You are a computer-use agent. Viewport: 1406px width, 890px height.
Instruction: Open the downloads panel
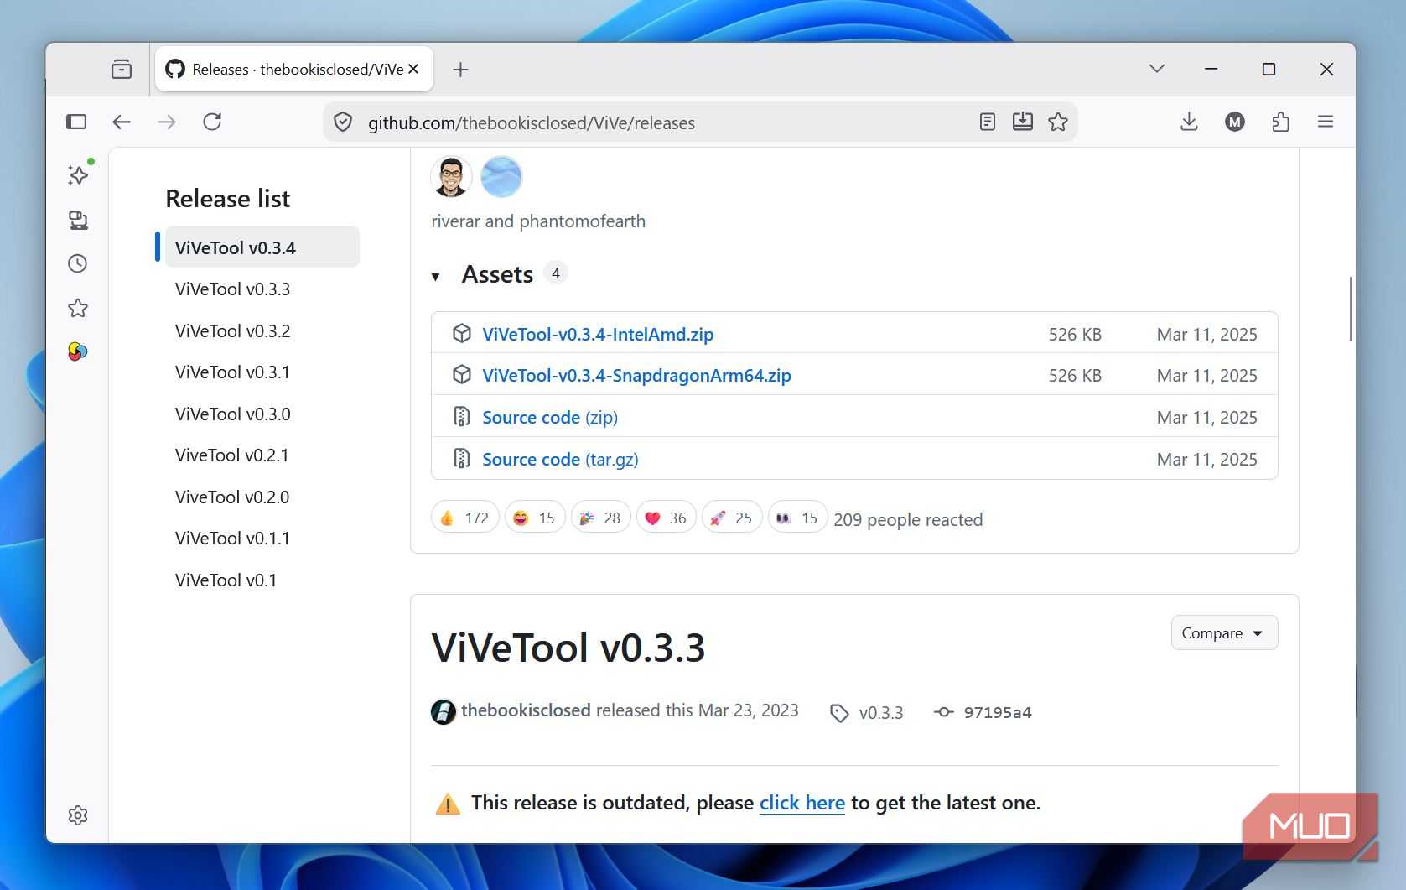[x=1189, y=122]
